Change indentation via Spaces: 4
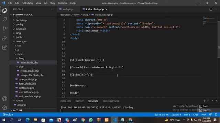This screenshot has height=123, width=220. point(176,115)
